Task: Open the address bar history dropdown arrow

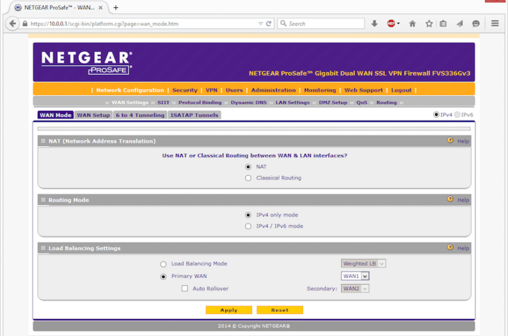Action: [261, 23]
